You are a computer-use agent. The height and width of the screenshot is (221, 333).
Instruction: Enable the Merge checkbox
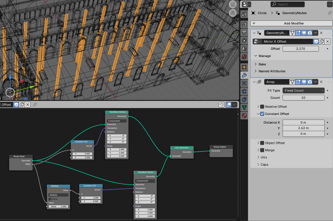coord(262,150)
